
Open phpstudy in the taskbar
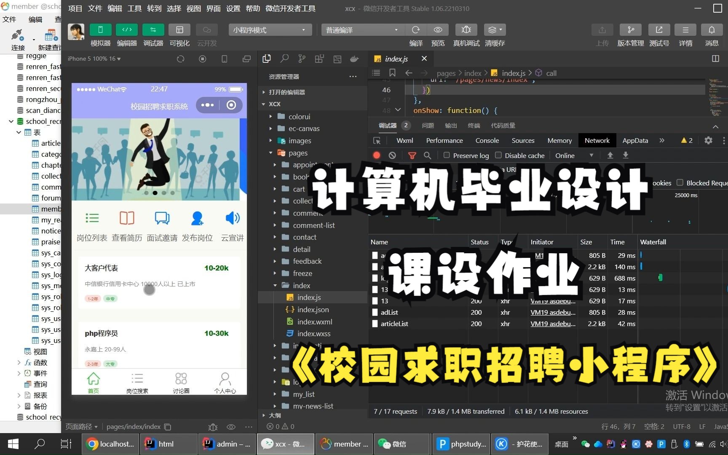[461, 444]
